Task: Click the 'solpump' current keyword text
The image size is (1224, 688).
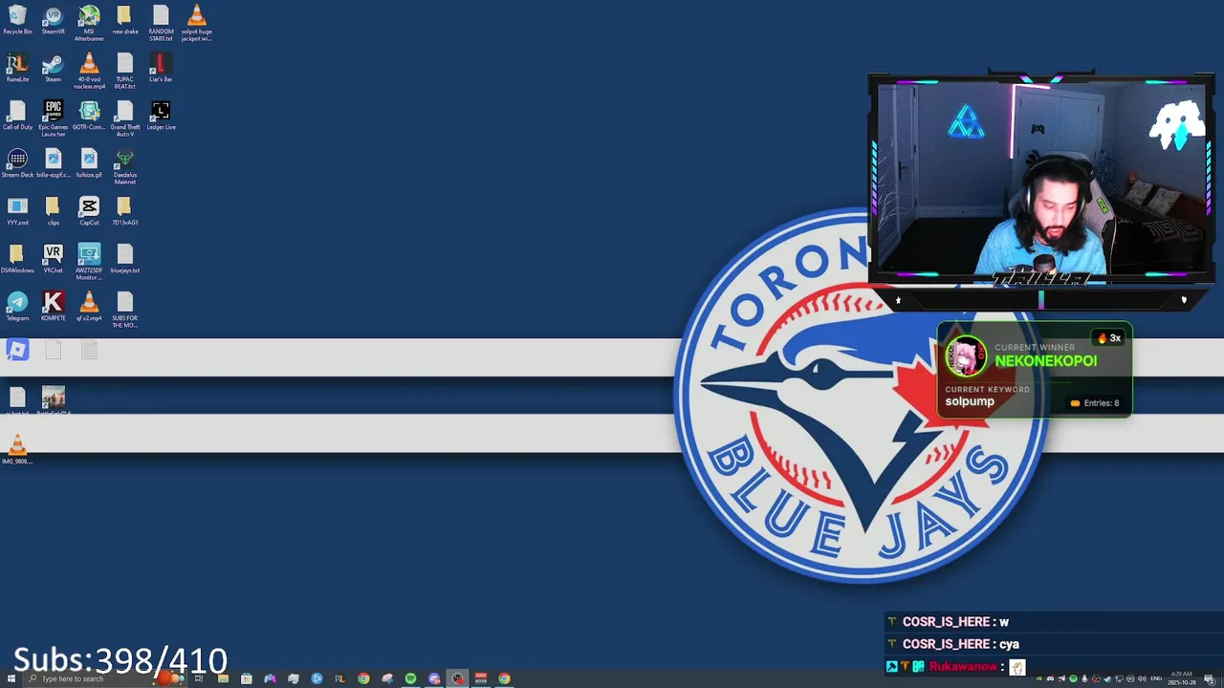Action: (970, 401)
